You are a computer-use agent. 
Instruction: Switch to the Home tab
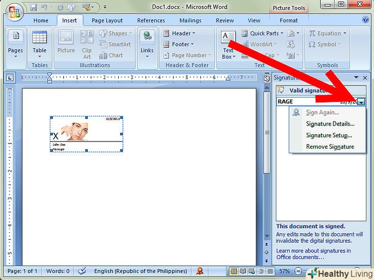click(x=41, y=21)
